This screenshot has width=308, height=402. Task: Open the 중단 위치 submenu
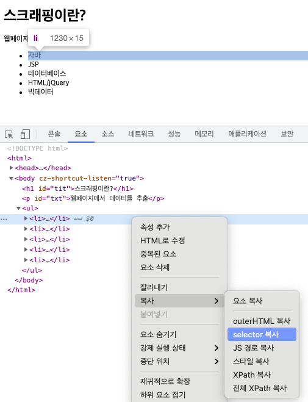pyautogui.click(x=179, y=361)
